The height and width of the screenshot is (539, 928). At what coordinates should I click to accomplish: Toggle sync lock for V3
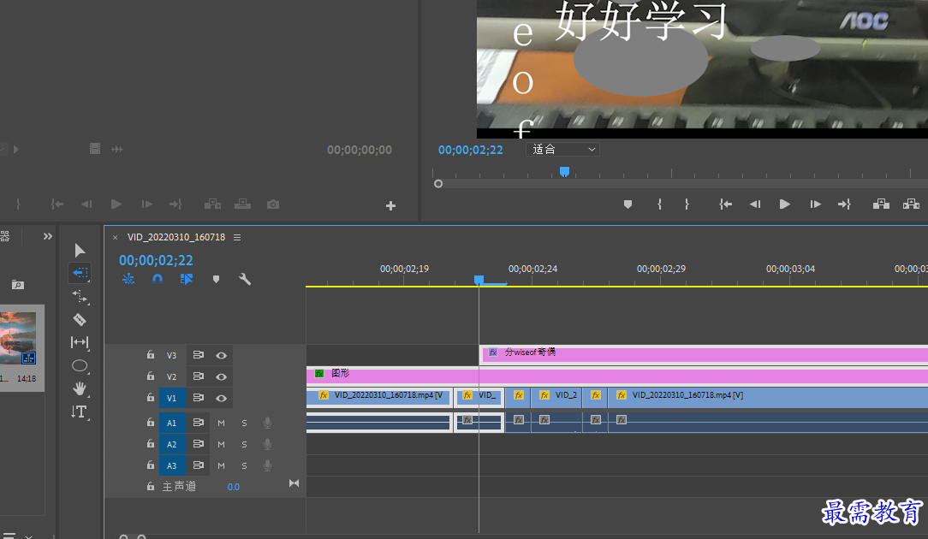[x=199, y=355]
